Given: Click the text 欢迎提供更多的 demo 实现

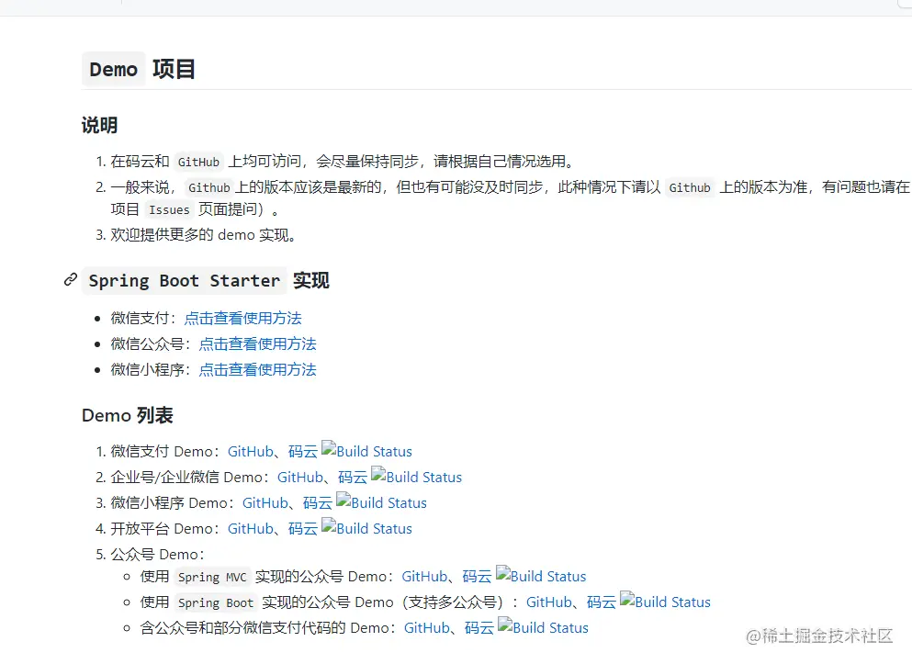Looking at the screenshot, I should point(203,235).
